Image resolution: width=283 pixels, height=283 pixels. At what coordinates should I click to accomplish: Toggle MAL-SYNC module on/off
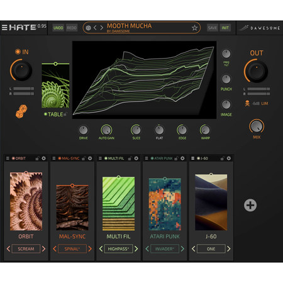[60, 158]
